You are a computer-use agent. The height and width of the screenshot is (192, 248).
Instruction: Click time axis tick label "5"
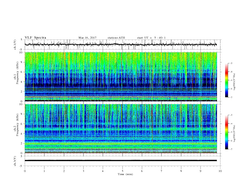click(x=122, y=171)
